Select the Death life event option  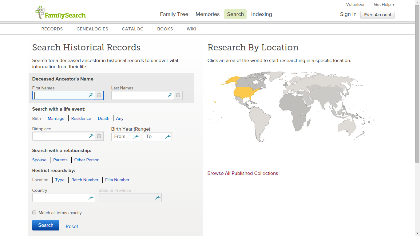[104, 118]
